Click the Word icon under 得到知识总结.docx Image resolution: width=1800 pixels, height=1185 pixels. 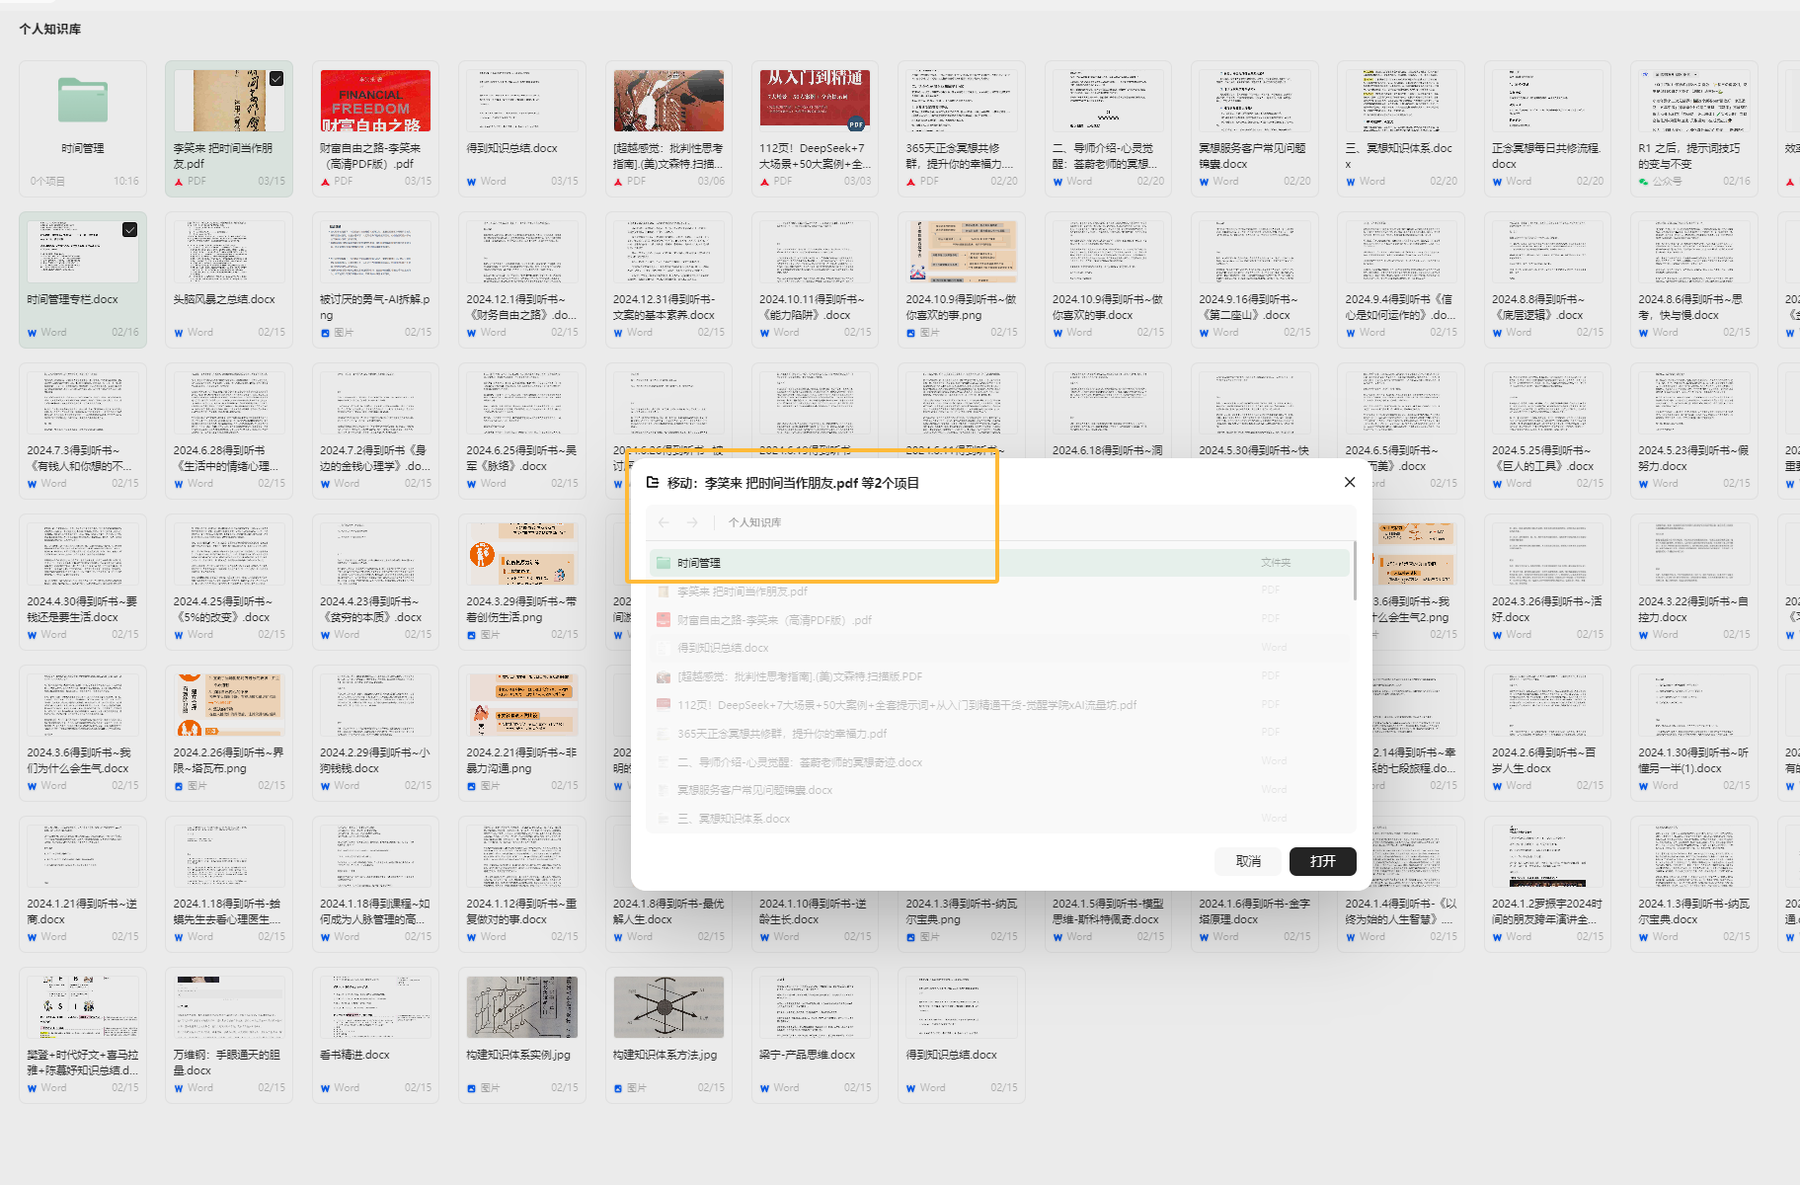point(472,182)
